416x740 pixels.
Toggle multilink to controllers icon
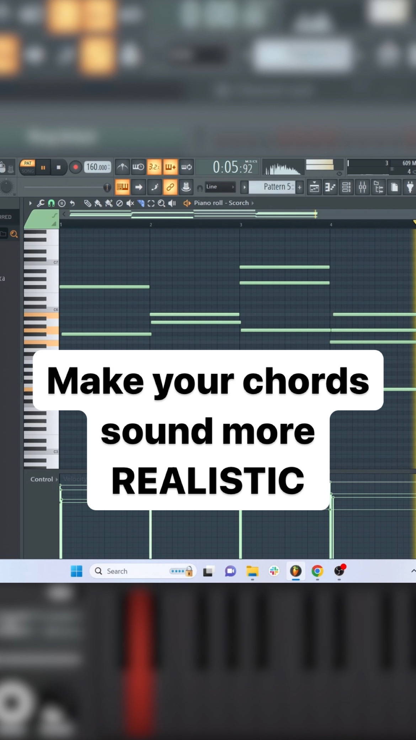coord(170,187)
